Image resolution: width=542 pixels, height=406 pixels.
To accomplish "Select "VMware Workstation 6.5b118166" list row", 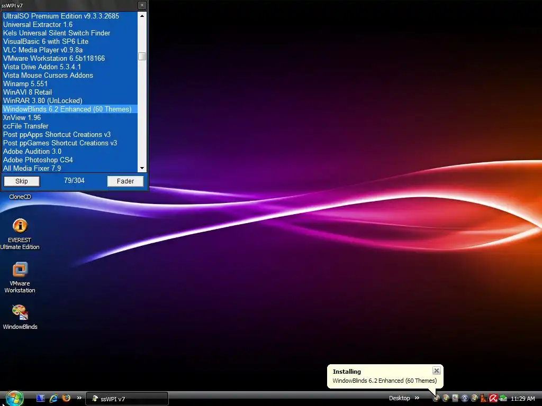I will coord(70,58).
